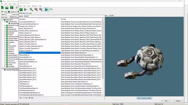Open Archive Browser View menu
188x105 pixels.
pos(29,6)
